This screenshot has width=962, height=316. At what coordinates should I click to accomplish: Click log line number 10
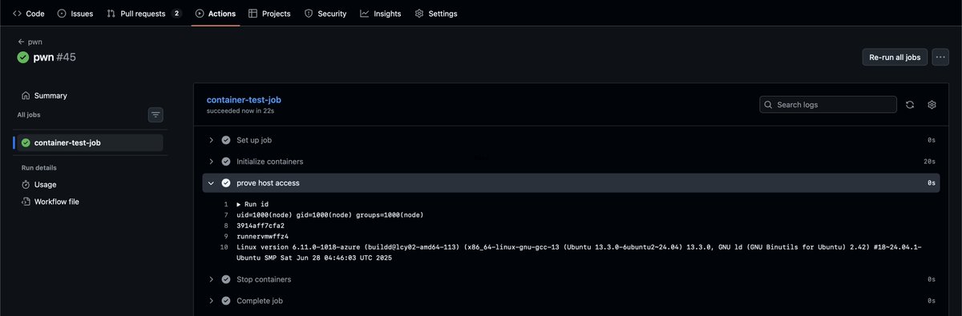click(224, 247)
